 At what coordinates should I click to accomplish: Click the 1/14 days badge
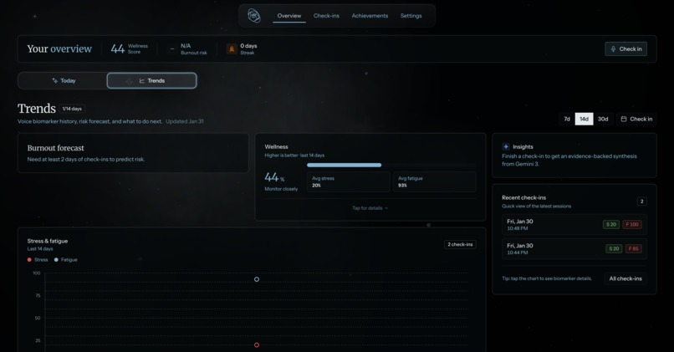(x=72, y=109)
